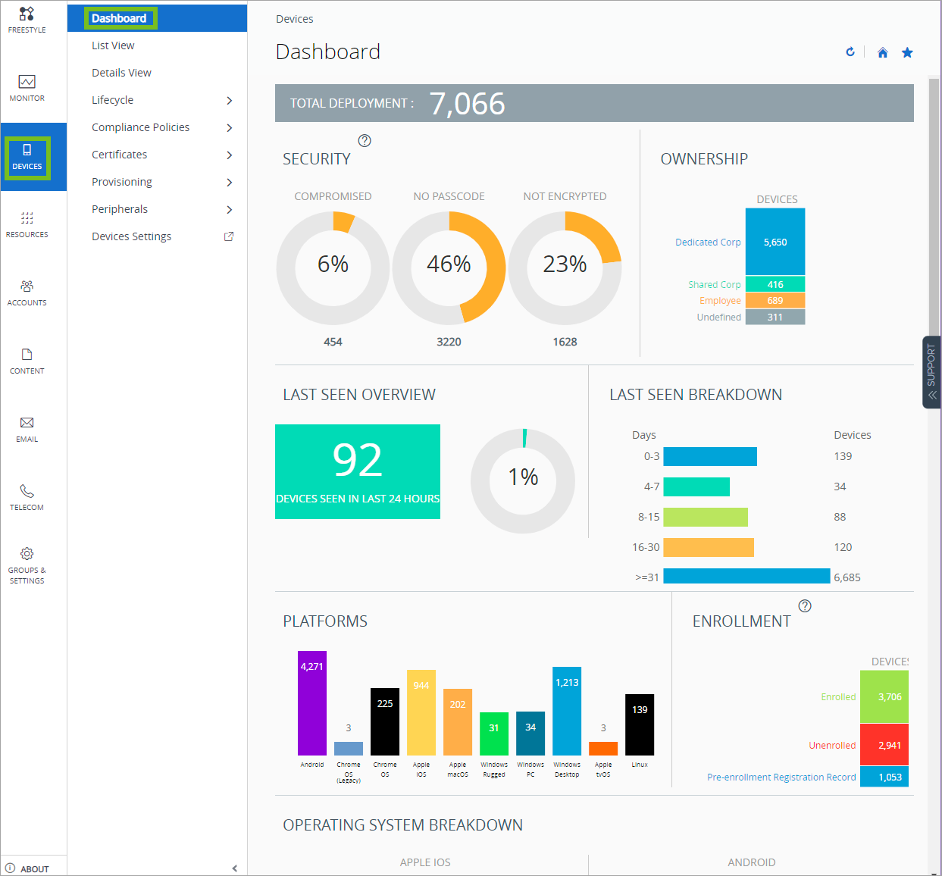Click the Dedicated Corp label
Screen dimensions: 942x876
pos(708,242)
